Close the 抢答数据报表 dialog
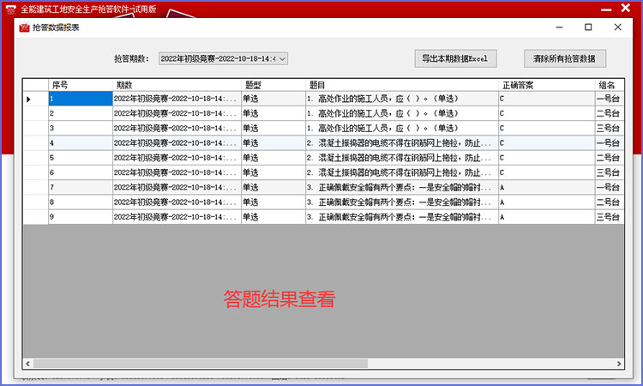 617,27
